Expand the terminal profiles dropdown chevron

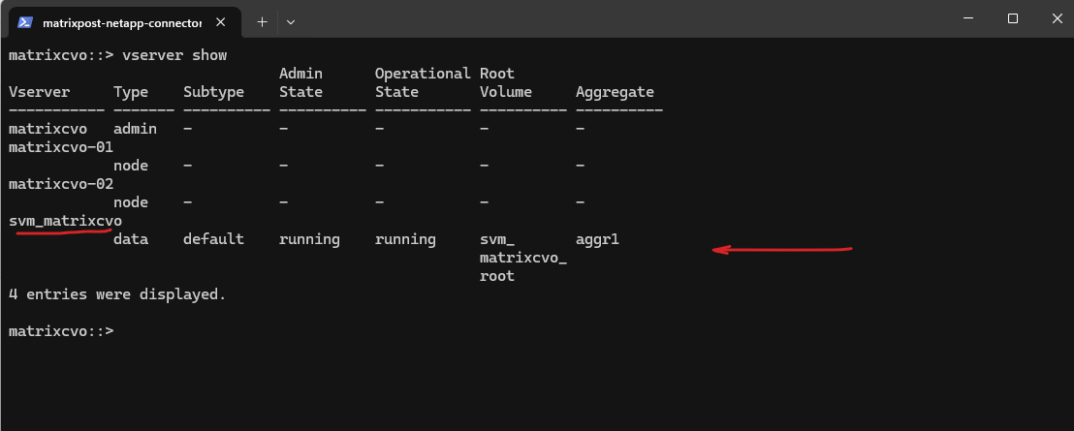pos(291,21)
